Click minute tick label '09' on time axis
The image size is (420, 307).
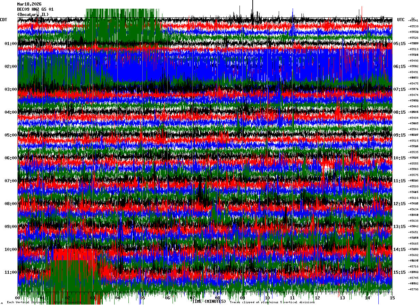242,298
